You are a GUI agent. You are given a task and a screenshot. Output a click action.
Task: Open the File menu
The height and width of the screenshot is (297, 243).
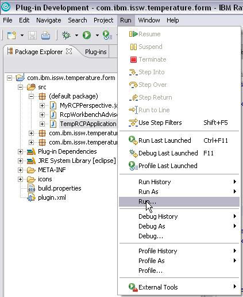[x=7, y=20]
